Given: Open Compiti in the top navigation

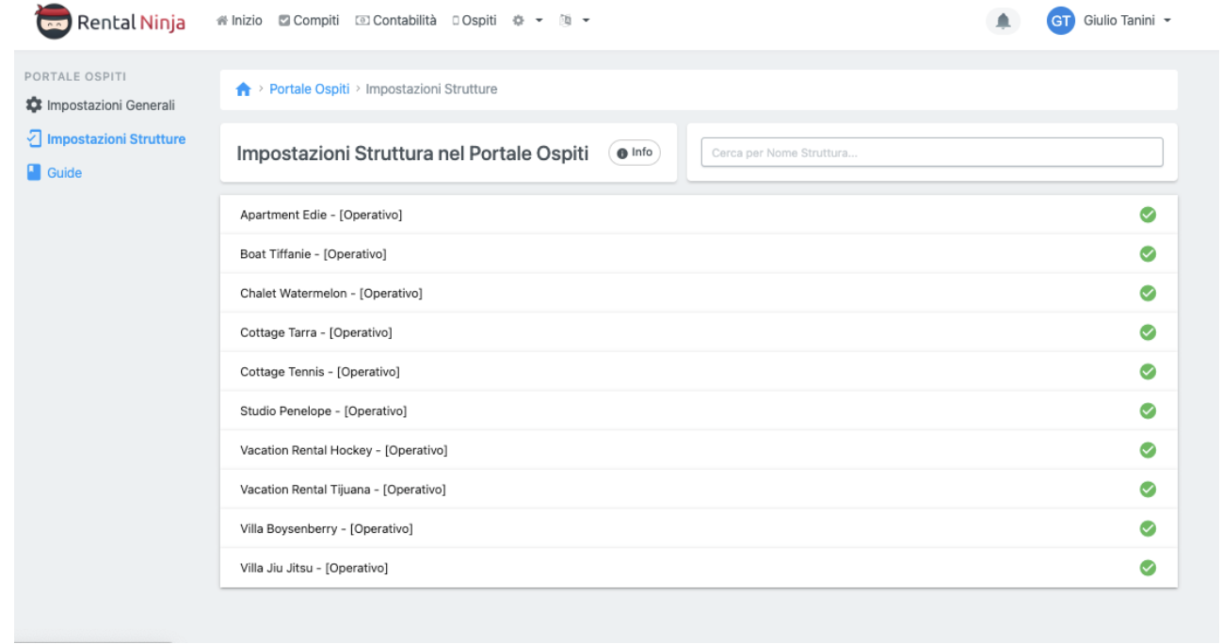Looking at the screenshot, I should click(309, 21).
